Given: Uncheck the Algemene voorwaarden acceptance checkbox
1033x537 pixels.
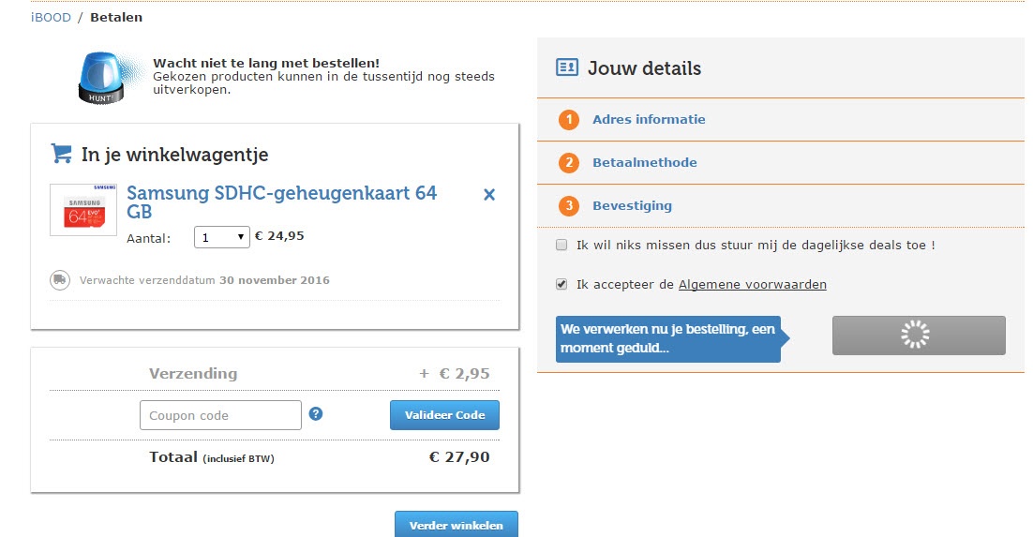Looking at the screenshot, I should click(561, 284).
